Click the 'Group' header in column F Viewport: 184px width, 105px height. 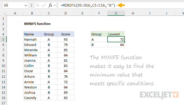click(99, 34)
